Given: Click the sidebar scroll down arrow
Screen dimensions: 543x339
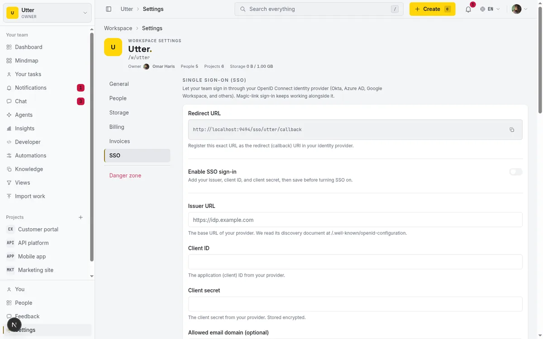Looking at the screenshot, I should tap(92, 276).
